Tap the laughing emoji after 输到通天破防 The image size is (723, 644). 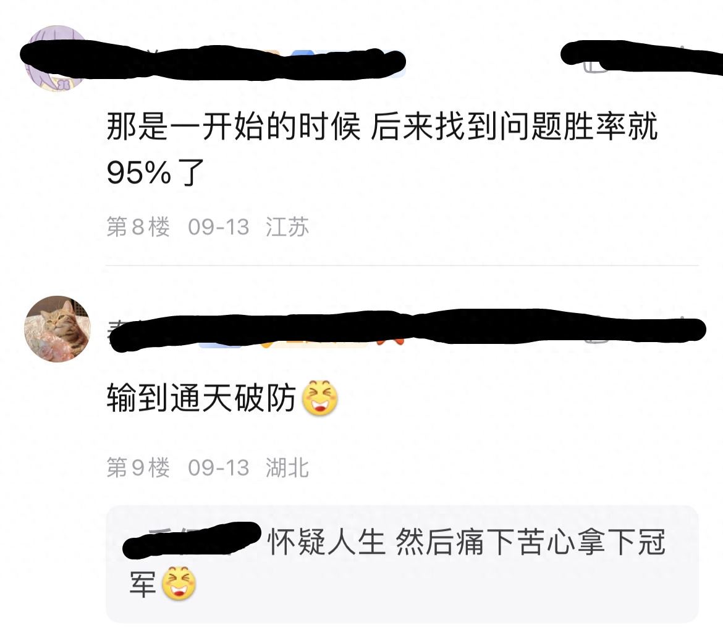[319, 398]
